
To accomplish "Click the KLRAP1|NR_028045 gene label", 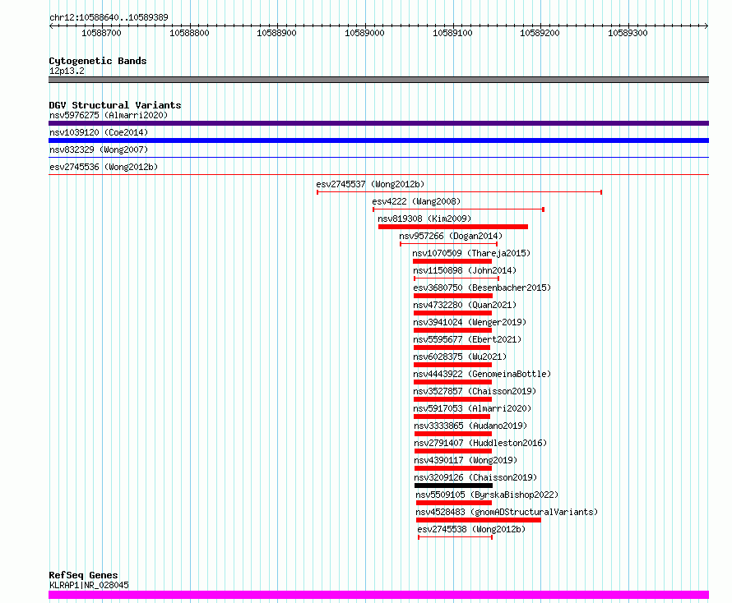I will [x=89, y=585].
